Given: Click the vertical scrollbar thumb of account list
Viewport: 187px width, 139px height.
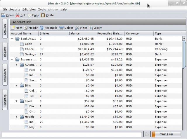Looking at the screenshot, I should (x=184, y=55).
